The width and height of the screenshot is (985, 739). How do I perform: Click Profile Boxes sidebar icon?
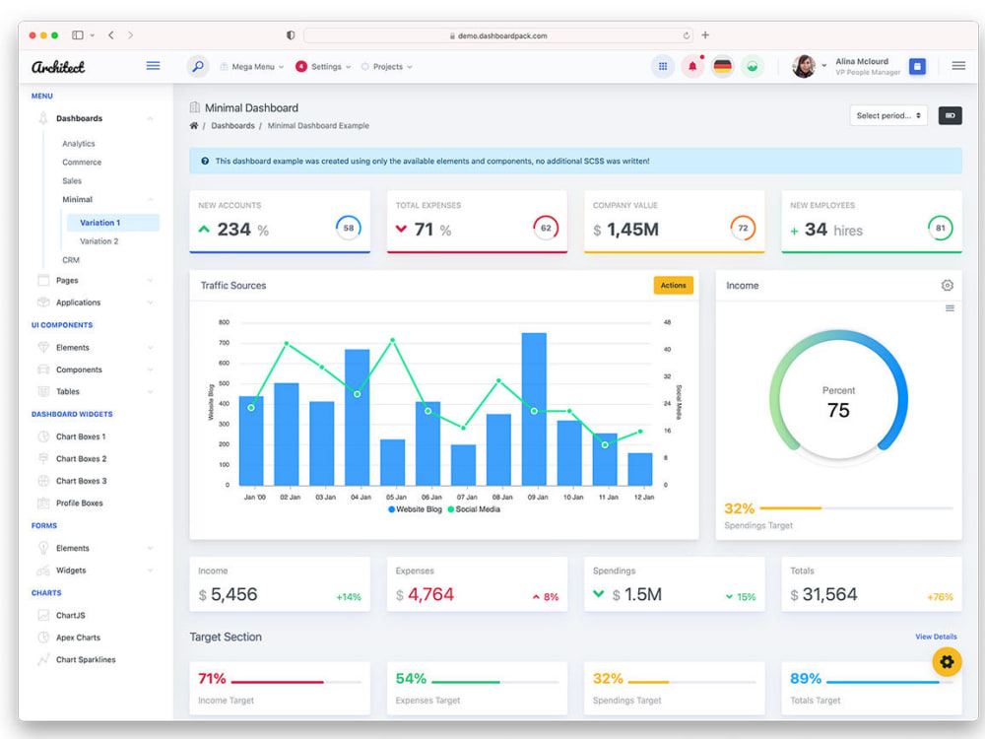(43, 503)
